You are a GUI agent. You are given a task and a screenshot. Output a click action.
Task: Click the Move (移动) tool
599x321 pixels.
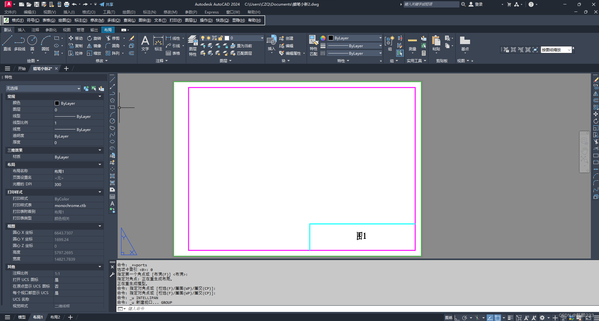[x=75, y=38]
